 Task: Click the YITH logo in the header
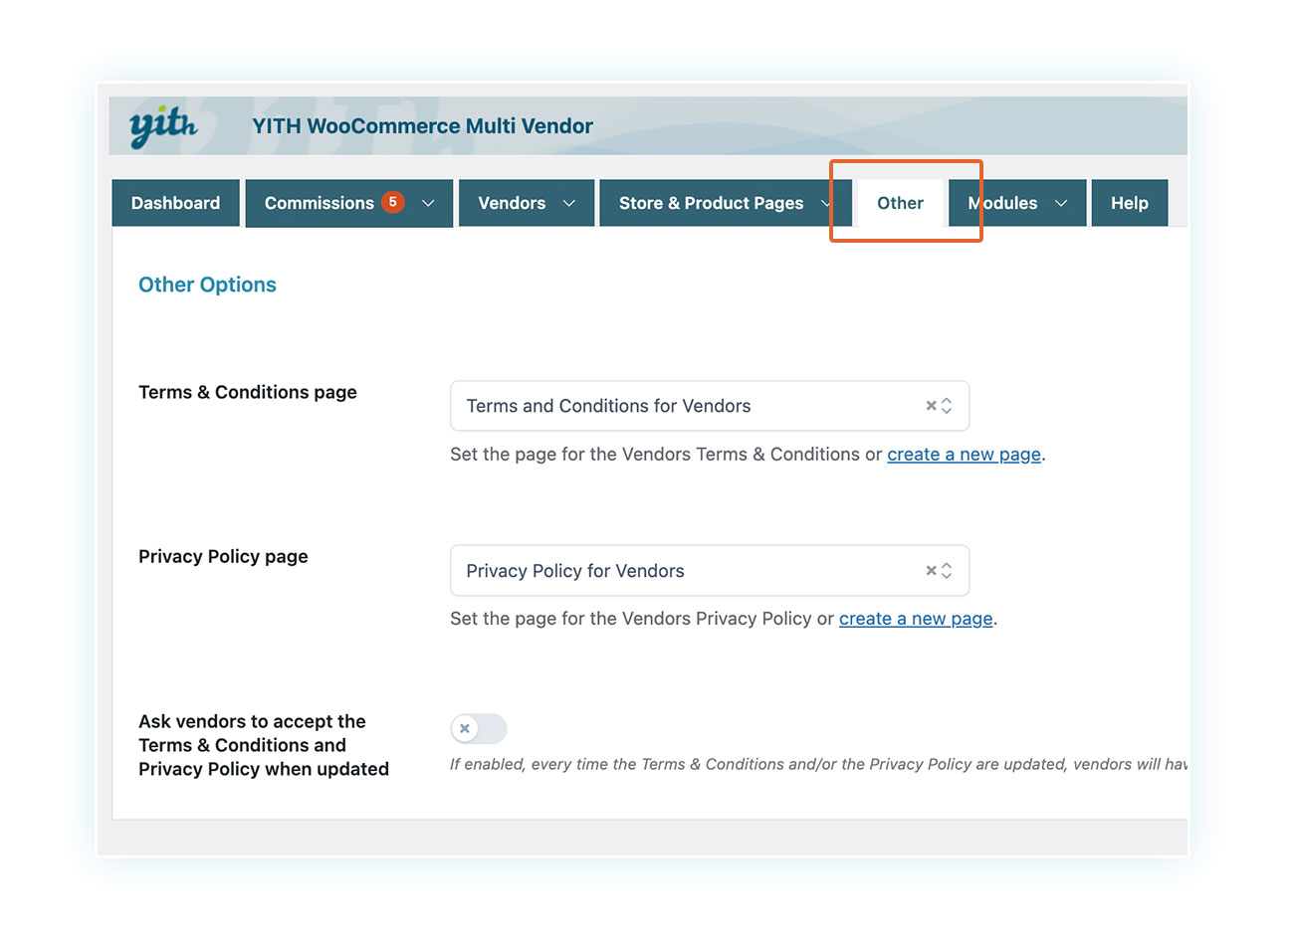(163, 126)
